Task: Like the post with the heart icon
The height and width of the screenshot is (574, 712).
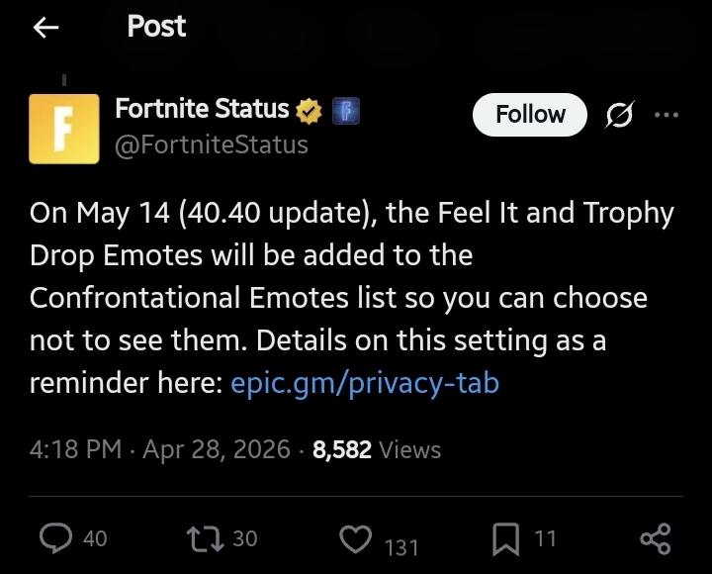Action: 354,539
